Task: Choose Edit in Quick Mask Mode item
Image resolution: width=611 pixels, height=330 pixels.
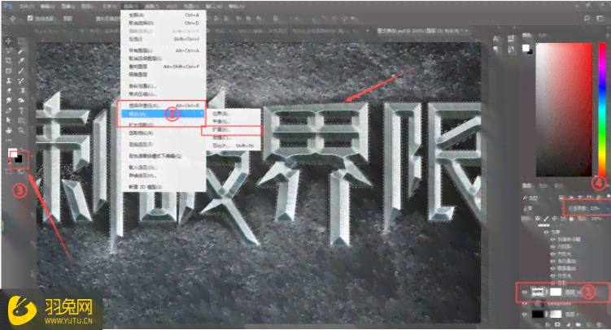Action: point(164,156)
